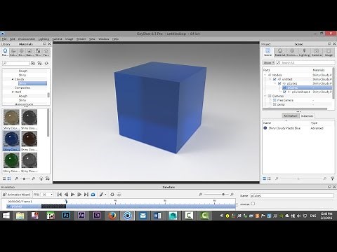
Task: Switch to the Camera tab icon in Project
Action: pos(317,52)
